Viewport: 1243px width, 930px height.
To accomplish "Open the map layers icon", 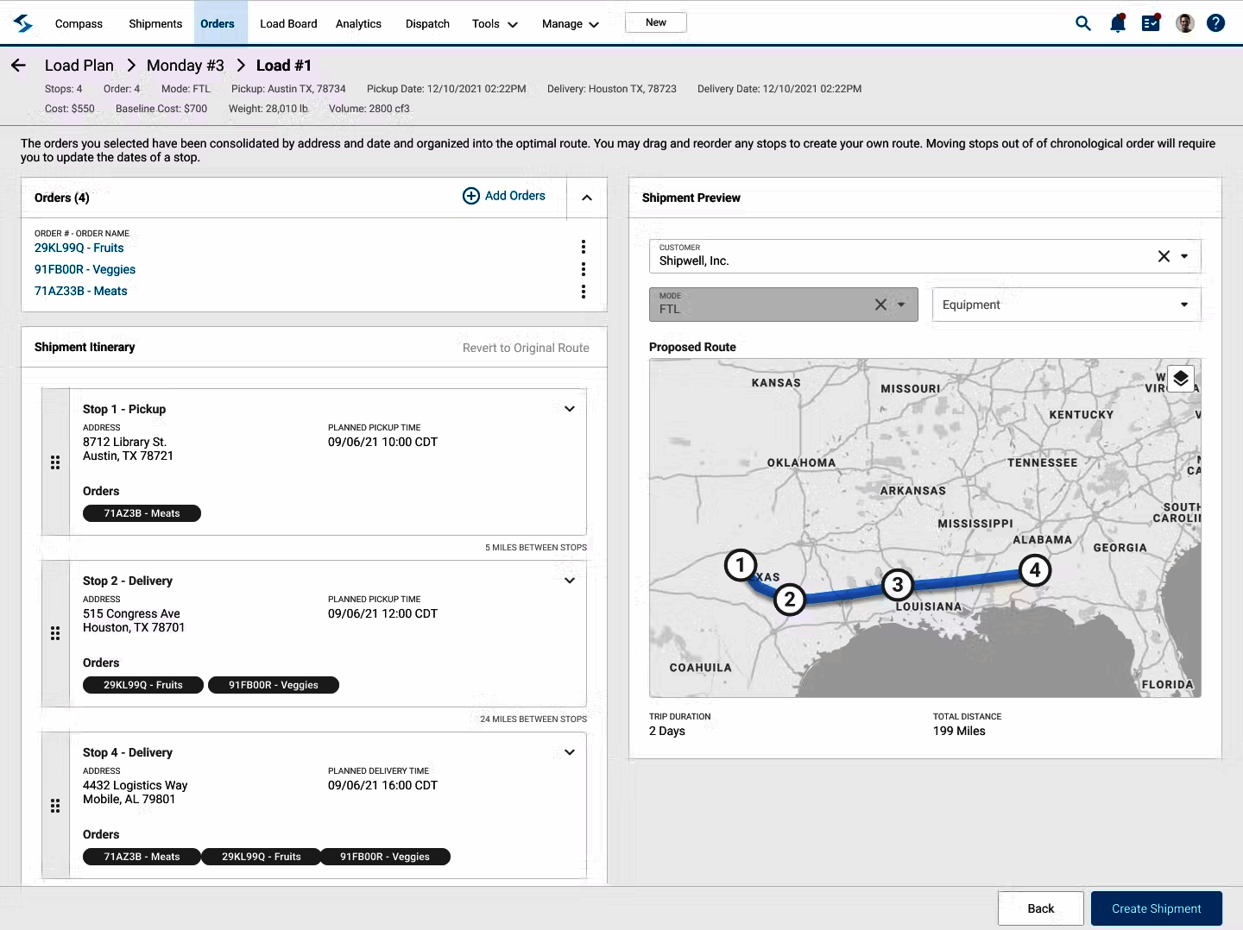I will point(1180,379).
